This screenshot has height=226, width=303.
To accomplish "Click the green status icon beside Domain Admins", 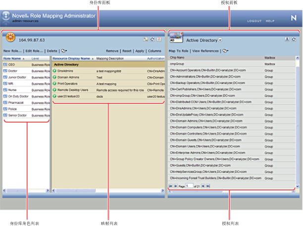I will pos(54,77).
